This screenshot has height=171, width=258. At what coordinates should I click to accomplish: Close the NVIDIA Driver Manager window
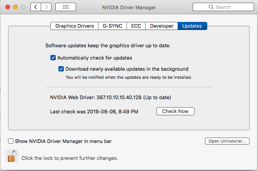pyautogui.click(x=8, y=7)
